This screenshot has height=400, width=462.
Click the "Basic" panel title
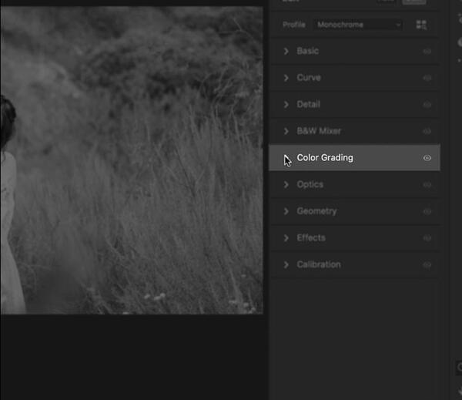pos(307,51)
